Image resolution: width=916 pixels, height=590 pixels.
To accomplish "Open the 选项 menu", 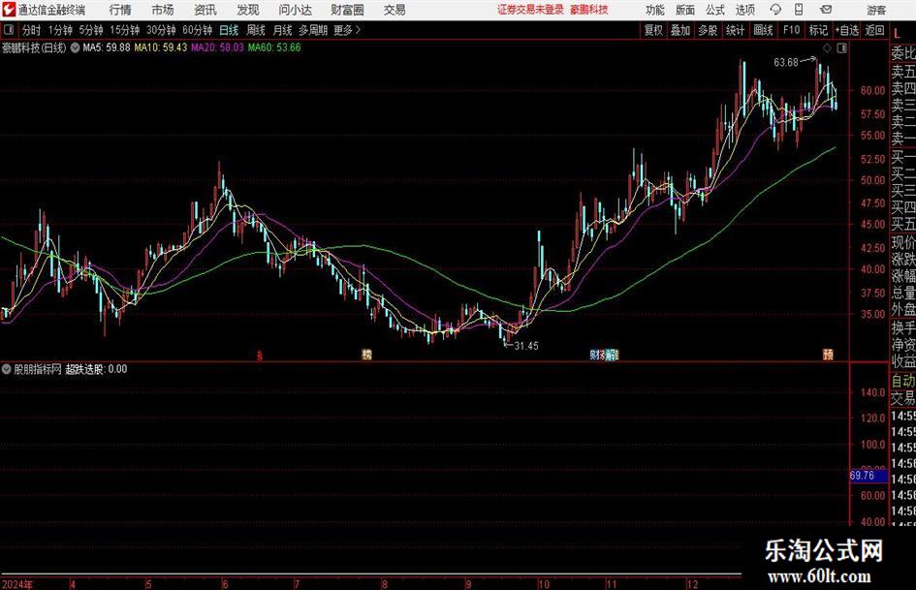I will click(744, 10).
